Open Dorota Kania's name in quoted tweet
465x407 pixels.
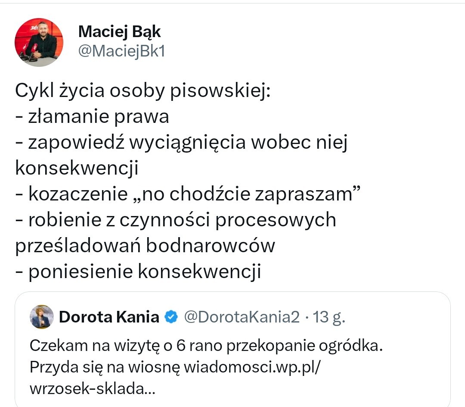coord(109,317)
